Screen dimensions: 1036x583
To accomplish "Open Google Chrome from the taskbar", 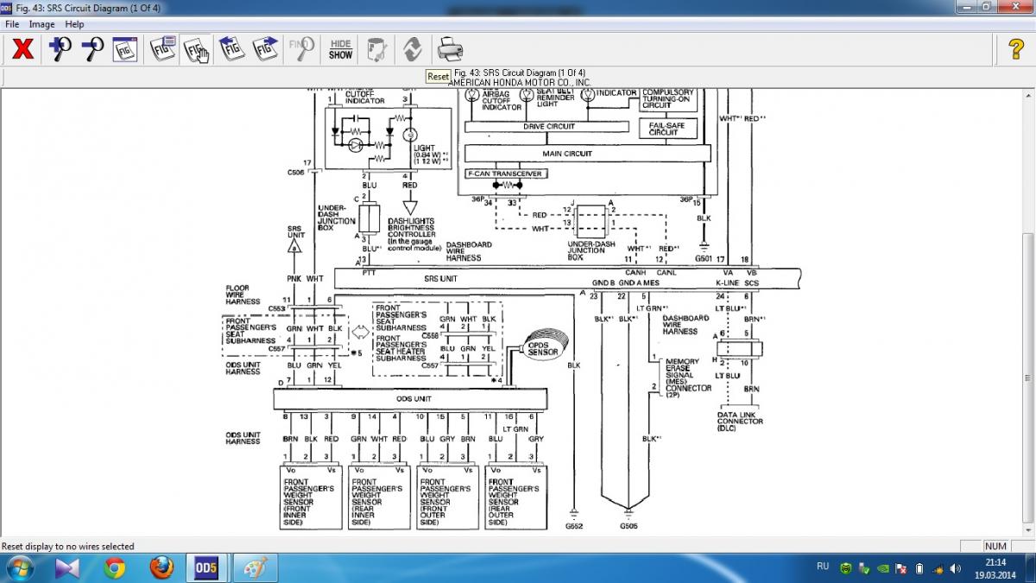I will (115, 567).
